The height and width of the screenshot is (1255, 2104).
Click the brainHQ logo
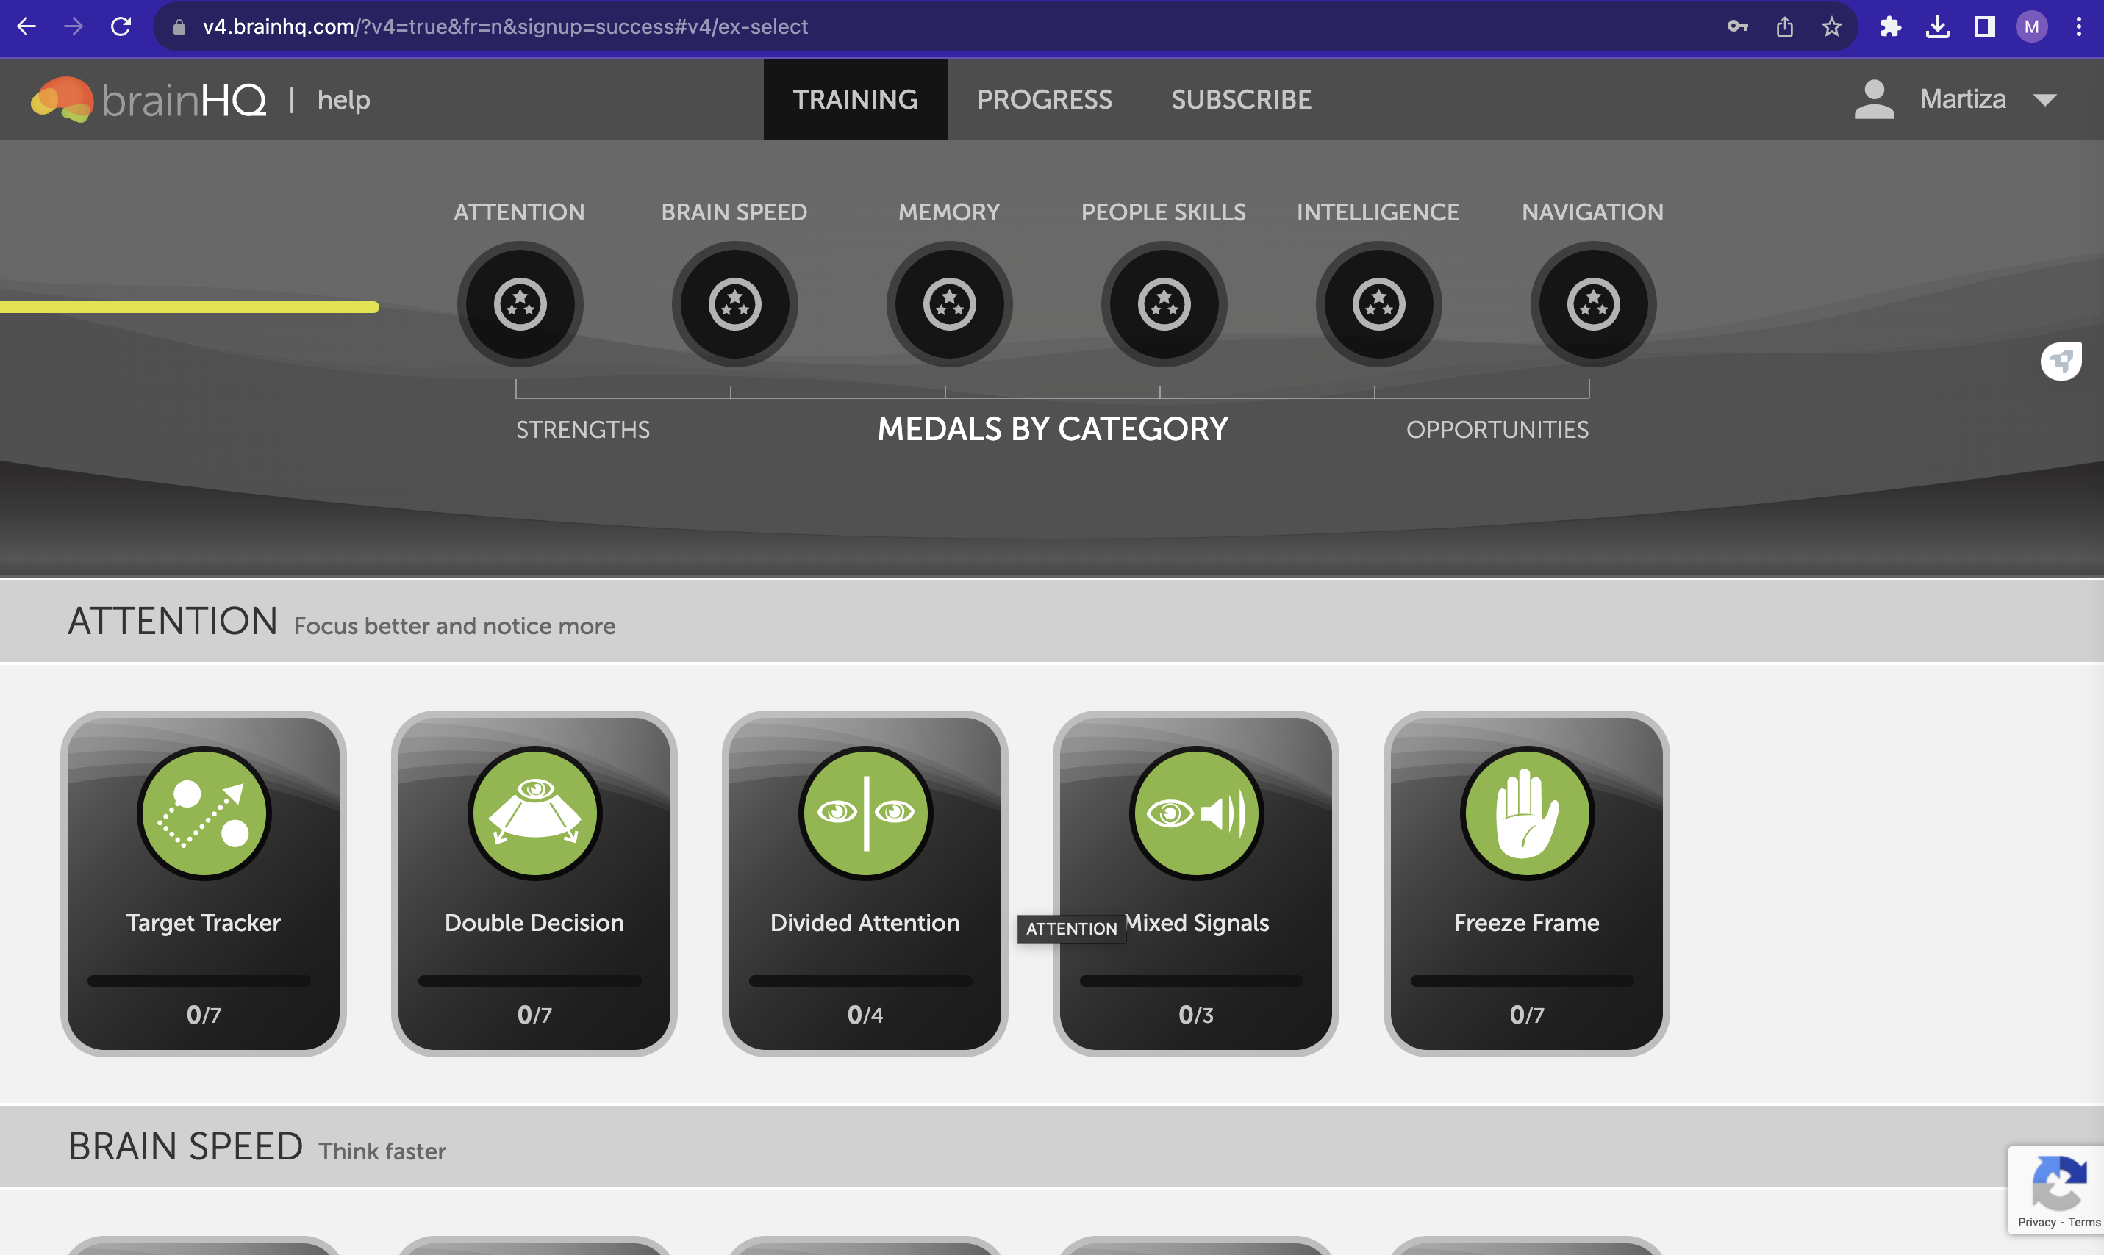(x=149, y=100)
